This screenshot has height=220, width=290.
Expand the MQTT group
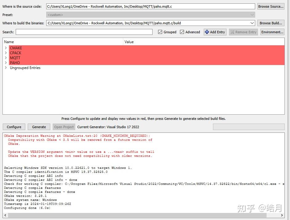tap(6, 58)
